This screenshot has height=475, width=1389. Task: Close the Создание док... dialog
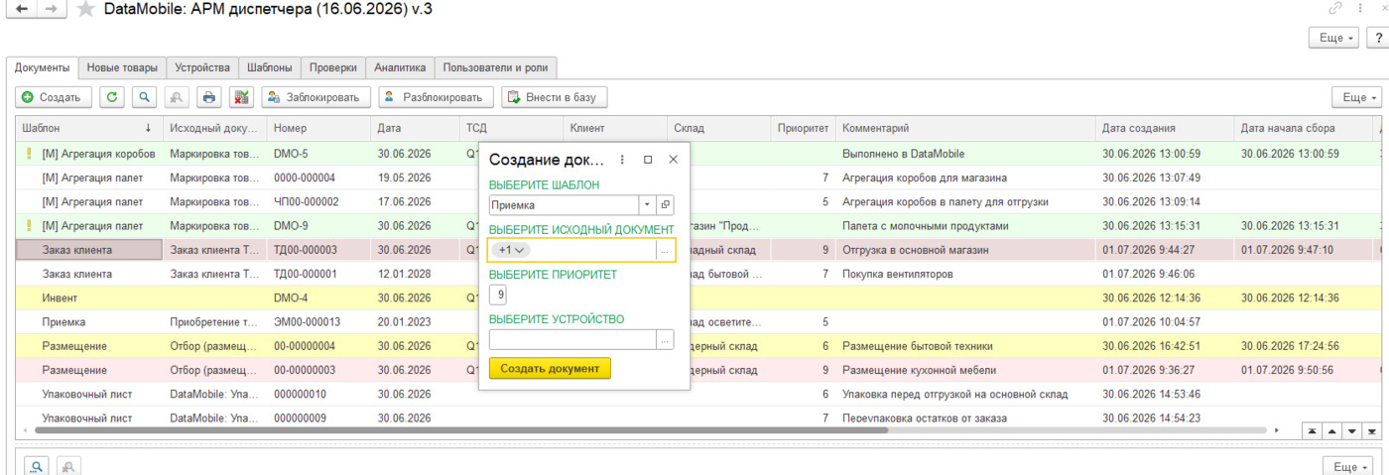click(673, 160)
